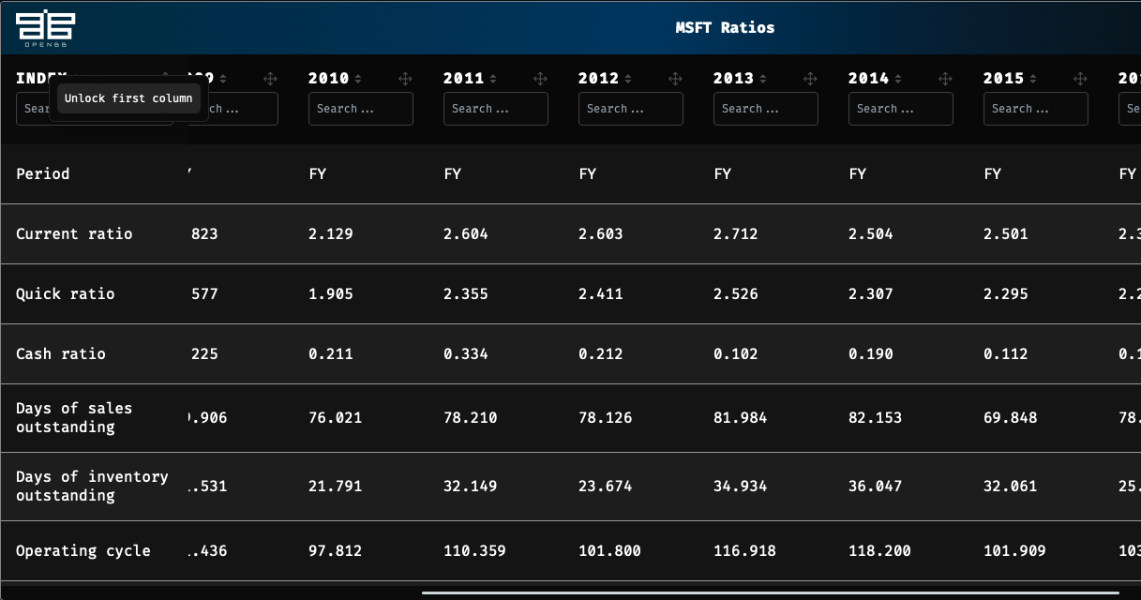Focus the search box under 2013

point(766,109)
